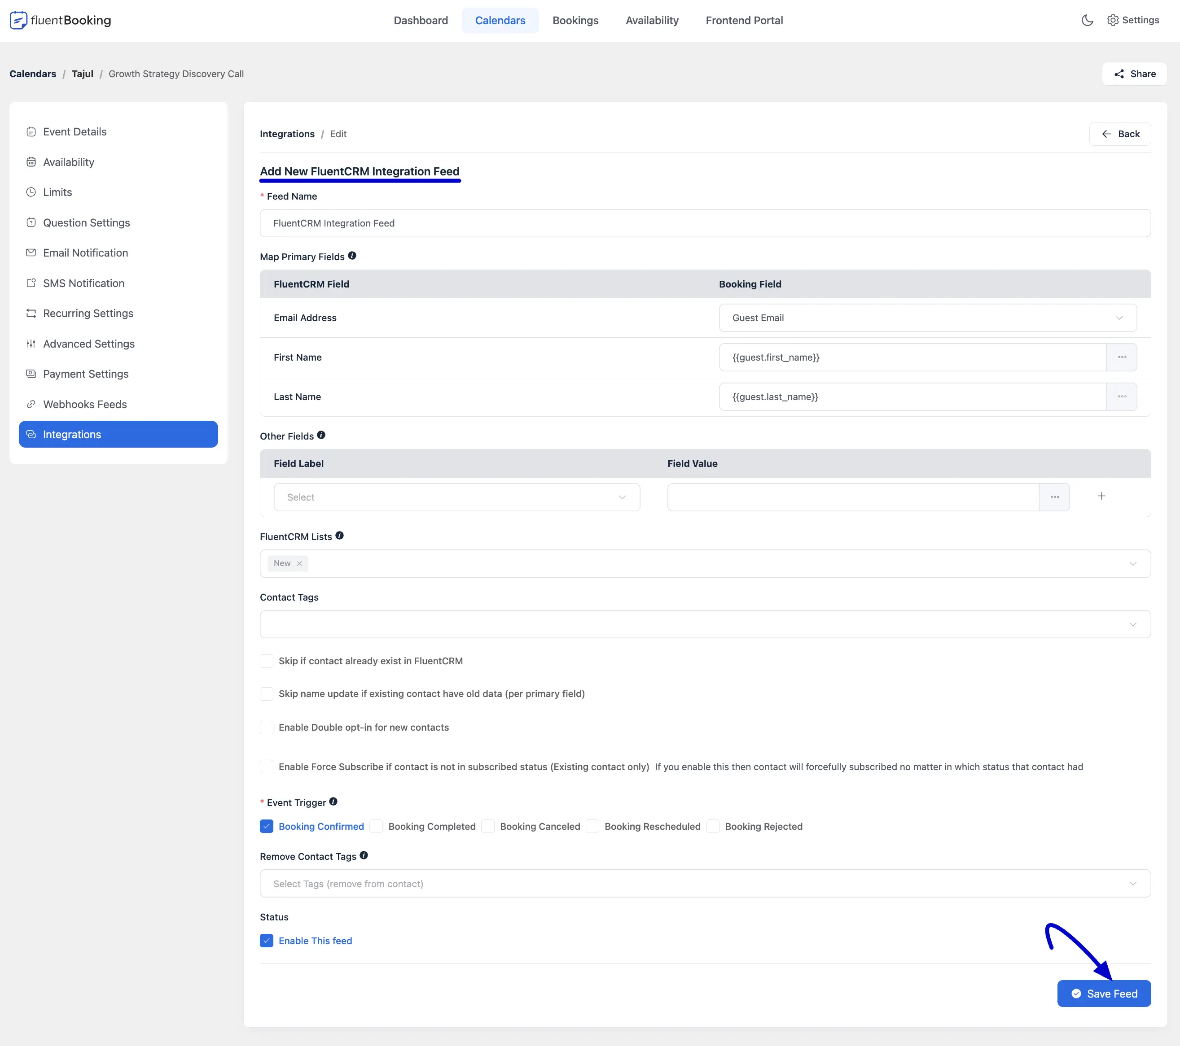Switch to the Bookings tab
Image resolution: width=1180 pixels, height=1046 pixels.
[575, 21]
